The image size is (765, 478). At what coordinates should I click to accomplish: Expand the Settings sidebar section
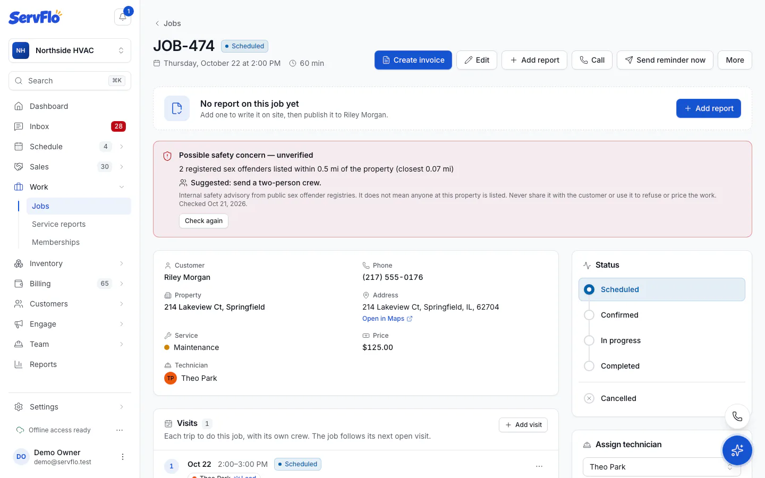point(122,407)
